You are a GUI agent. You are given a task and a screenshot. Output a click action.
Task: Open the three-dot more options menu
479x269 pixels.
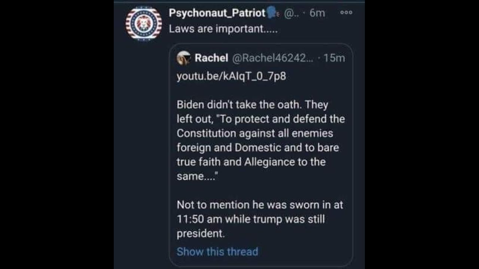click(x=346, y=12)
